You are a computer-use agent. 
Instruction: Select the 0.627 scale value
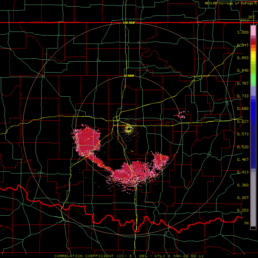tap(243, 122)
